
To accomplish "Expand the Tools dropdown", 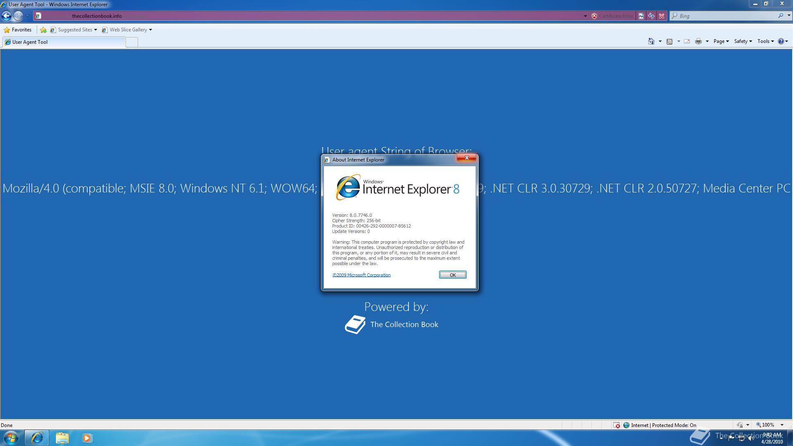I will tap(765, 41).
